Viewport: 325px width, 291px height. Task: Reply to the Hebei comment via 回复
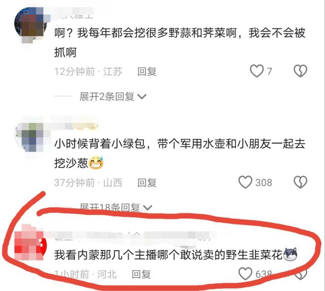(141, 274)
